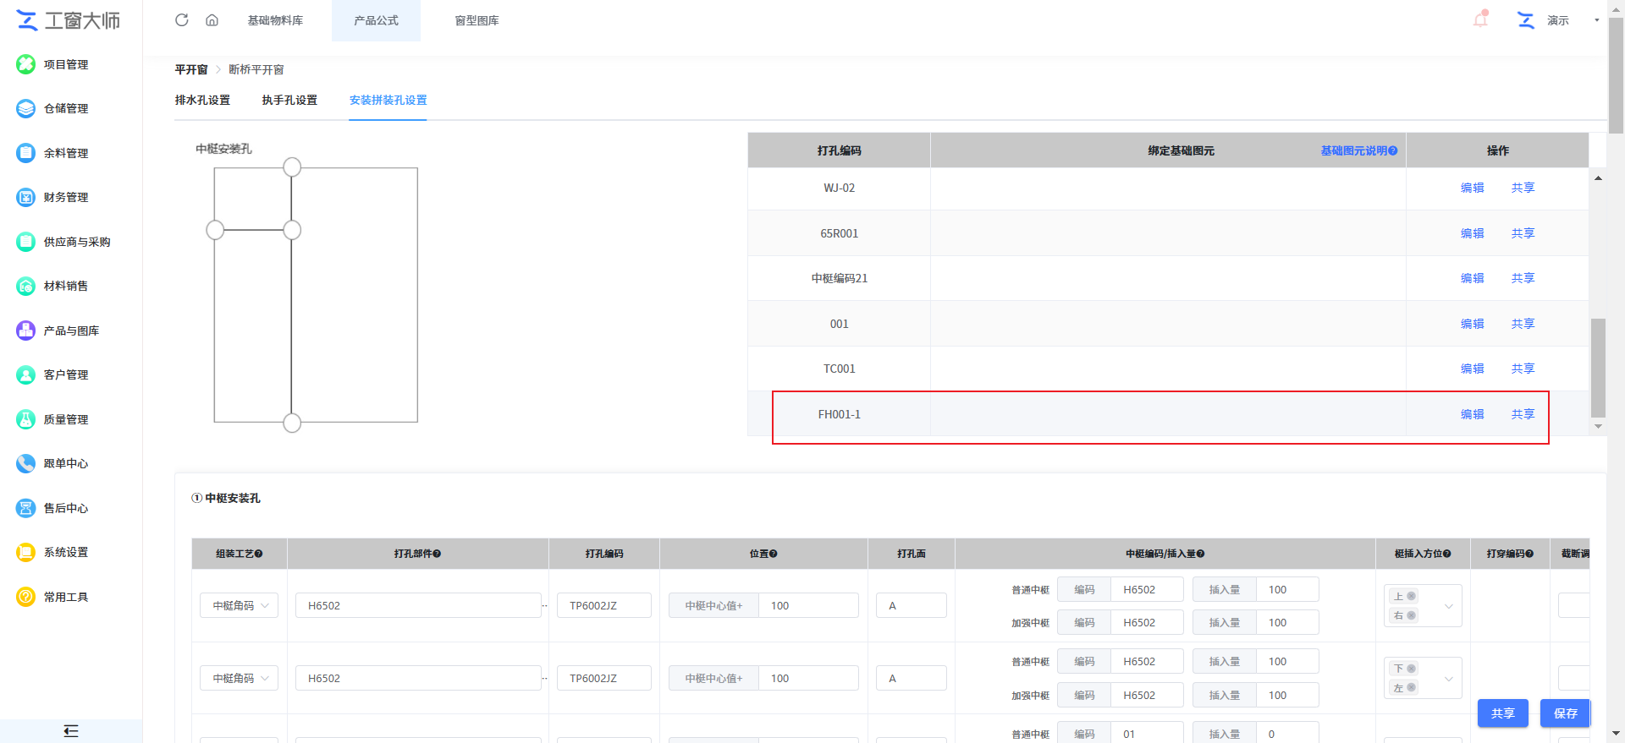Expand first row 中梃角码 dropdown

pyautogui.click(x=239, y=606)
